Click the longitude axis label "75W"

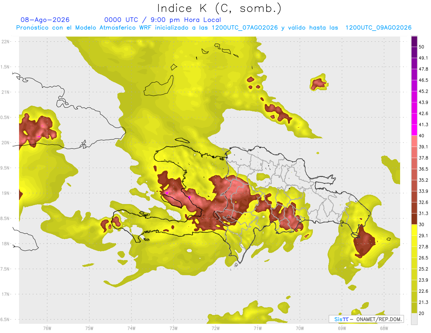(89, 328)
